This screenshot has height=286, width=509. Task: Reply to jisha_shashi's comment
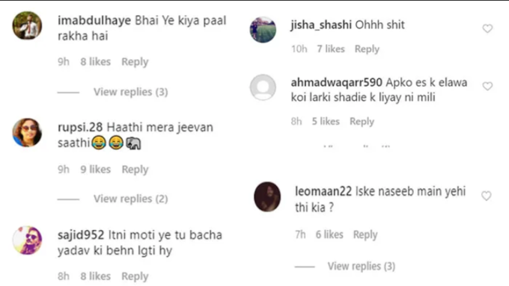(367, 49)
